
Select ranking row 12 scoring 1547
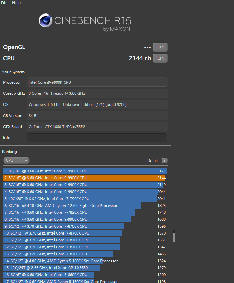pyautogui.click(x=85, y=247)
